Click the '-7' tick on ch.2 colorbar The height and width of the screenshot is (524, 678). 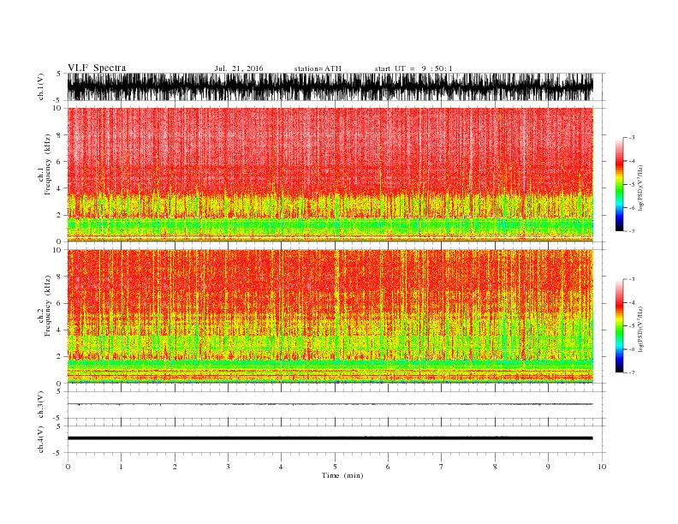click(x=632, y=372)
